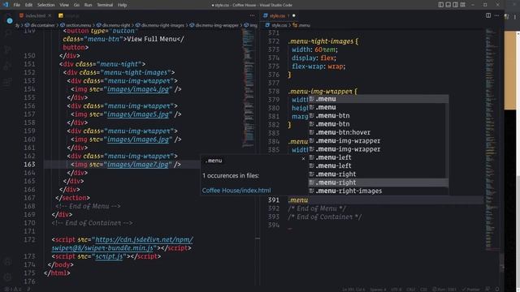Select div.menu-img-wrapper breadcrumb
This screenshot has width=520, height=292.
214,25
